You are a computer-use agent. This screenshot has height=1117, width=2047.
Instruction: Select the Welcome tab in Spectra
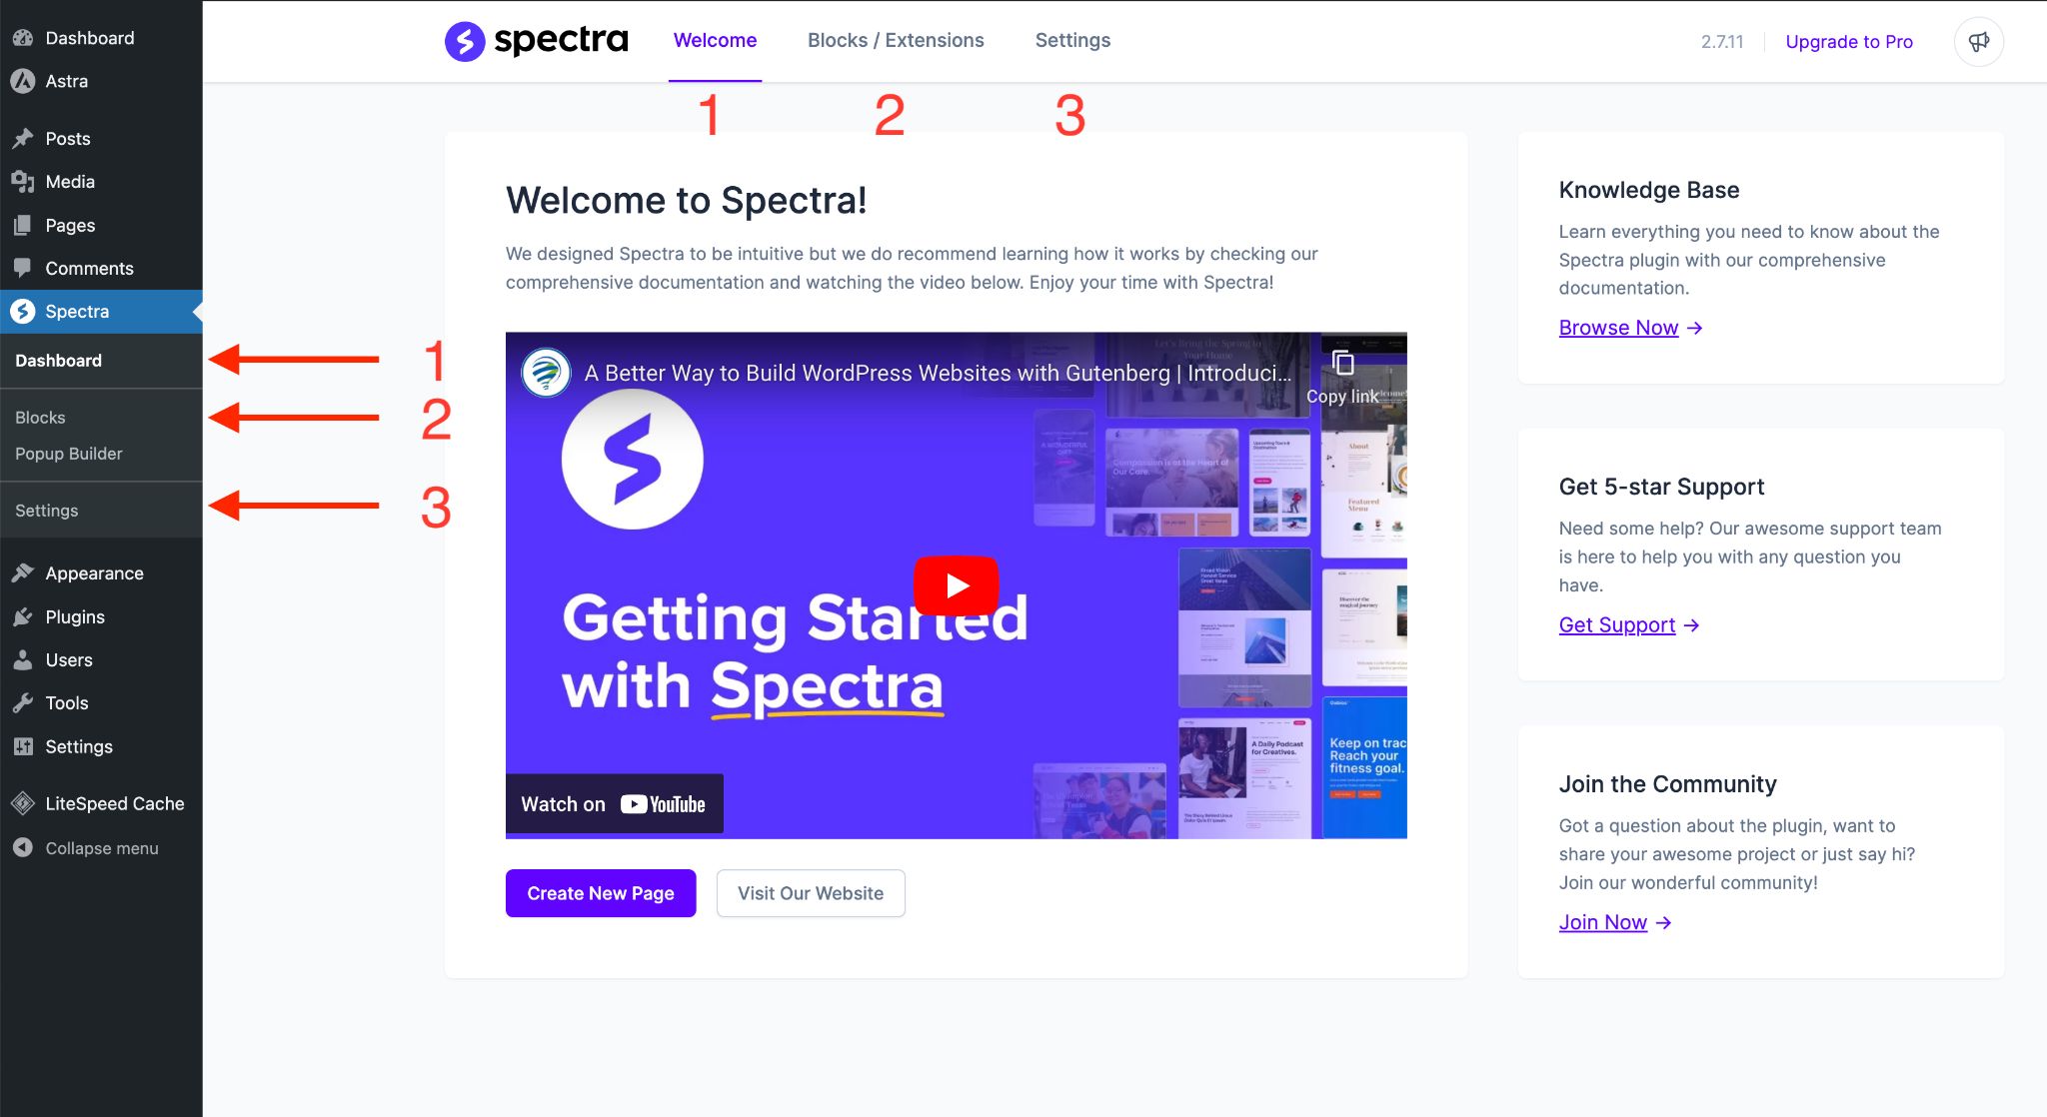click(714, 40)
